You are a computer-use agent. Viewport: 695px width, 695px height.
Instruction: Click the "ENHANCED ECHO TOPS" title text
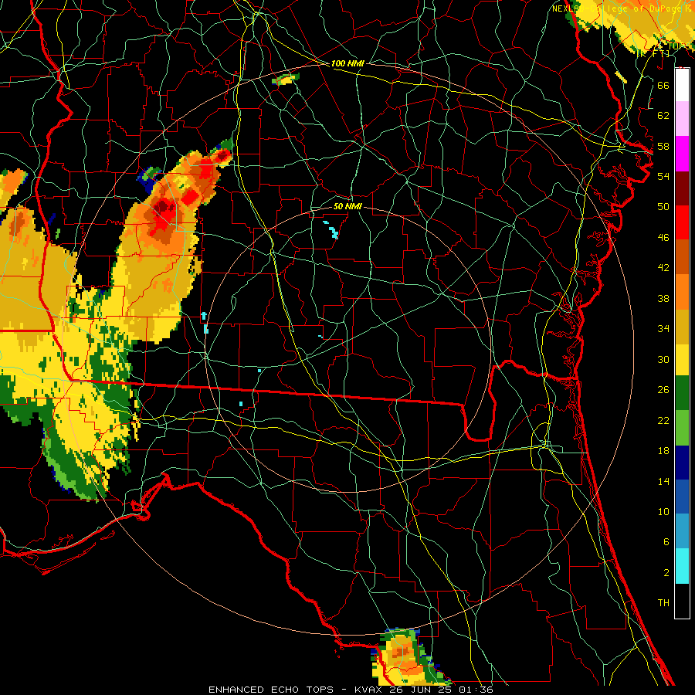pos(271,690)
